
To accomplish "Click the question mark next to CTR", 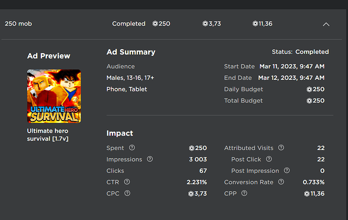I will pos(127,182).
